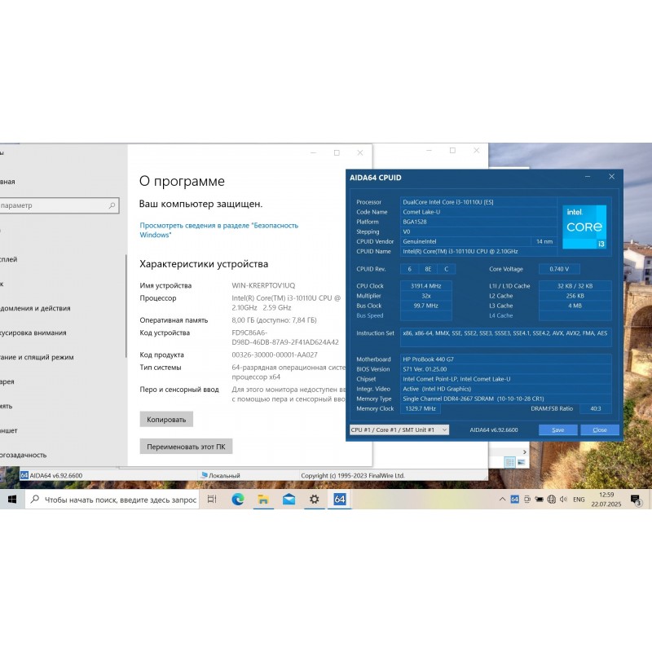
Task: Open the Mail app from the taskbar
Action: coord(289,499)
